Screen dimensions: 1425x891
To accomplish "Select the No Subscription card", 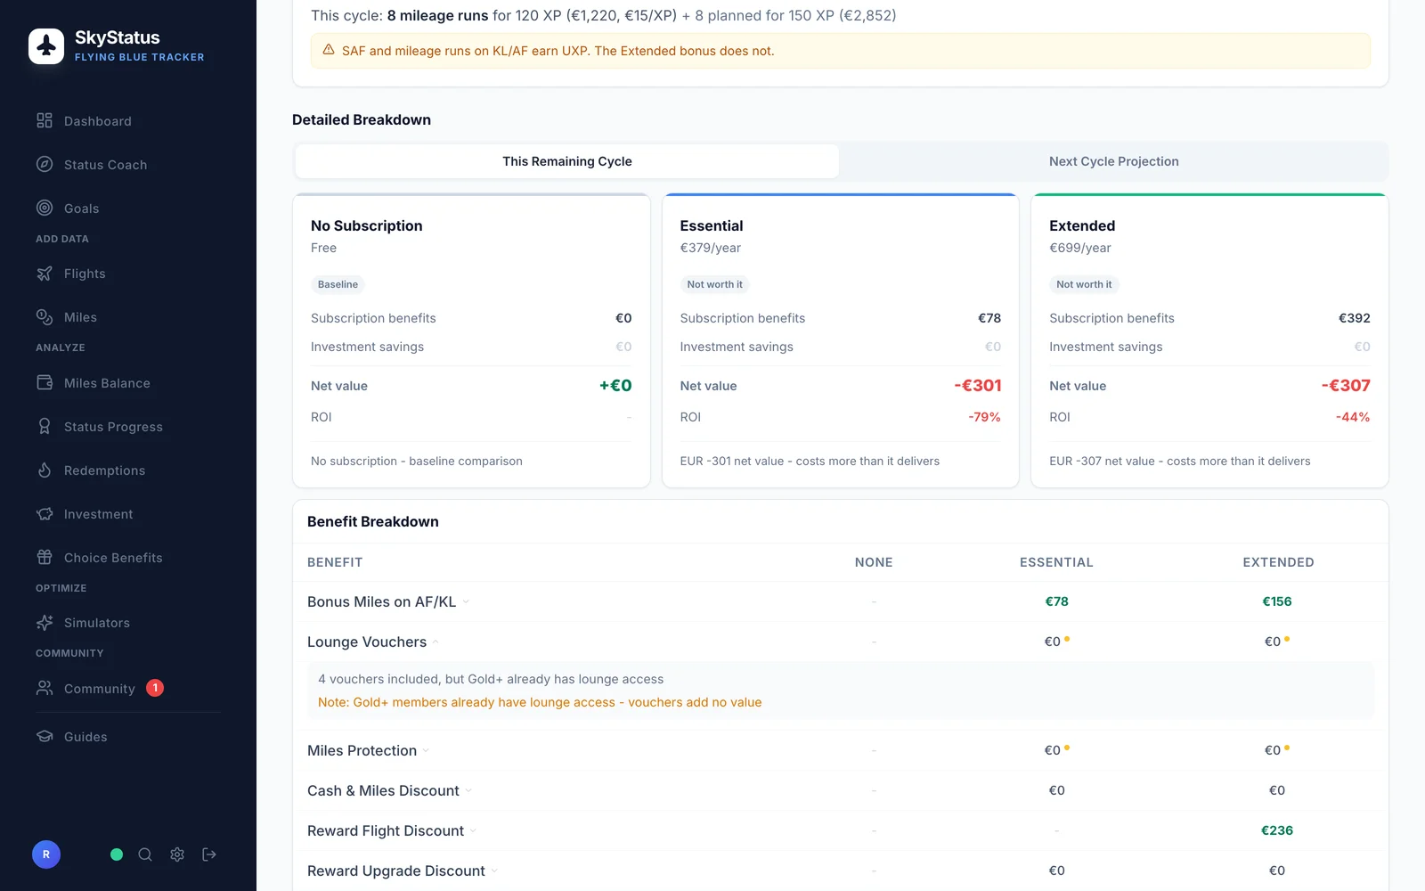I will 471,340.
